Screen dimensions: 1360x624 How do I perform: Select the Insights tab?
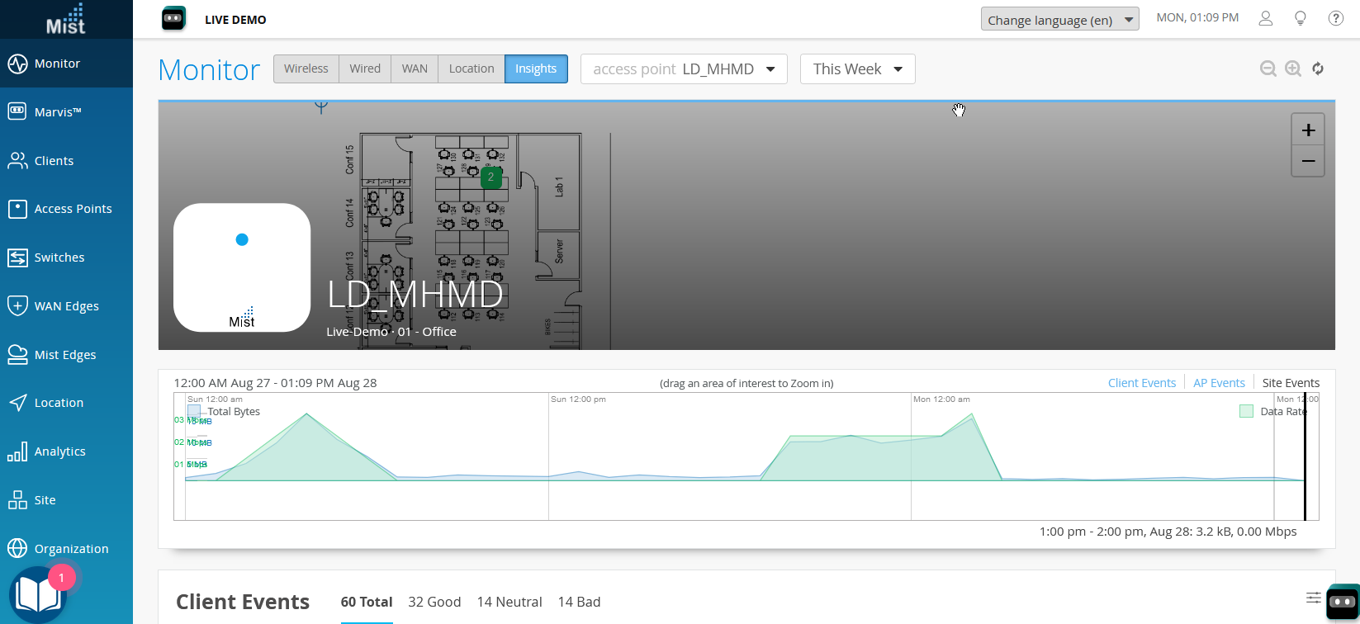pyautogui.click(x=536, y=69)
